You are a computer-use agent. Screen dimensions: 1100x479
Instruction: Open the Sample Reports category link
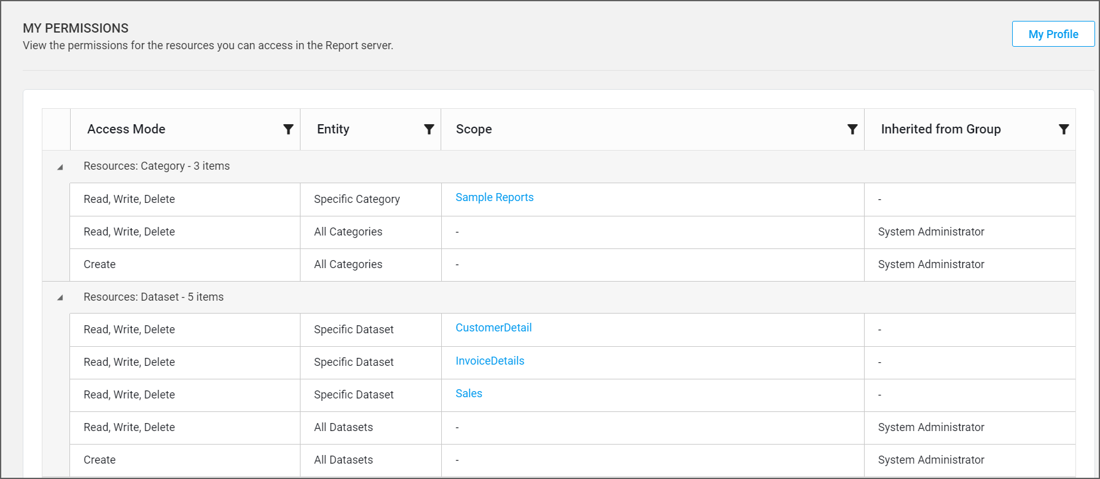tap(495, 197)
